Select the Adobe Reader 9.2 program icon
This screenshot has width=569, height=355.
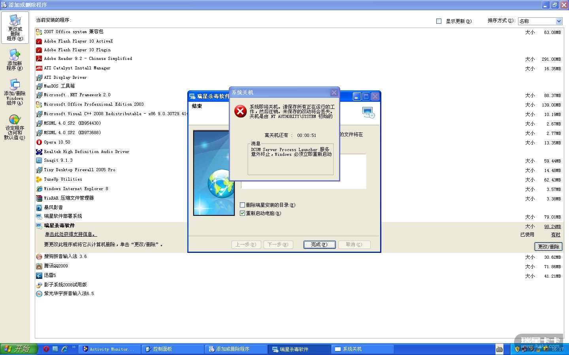click(x=39, y=59)
